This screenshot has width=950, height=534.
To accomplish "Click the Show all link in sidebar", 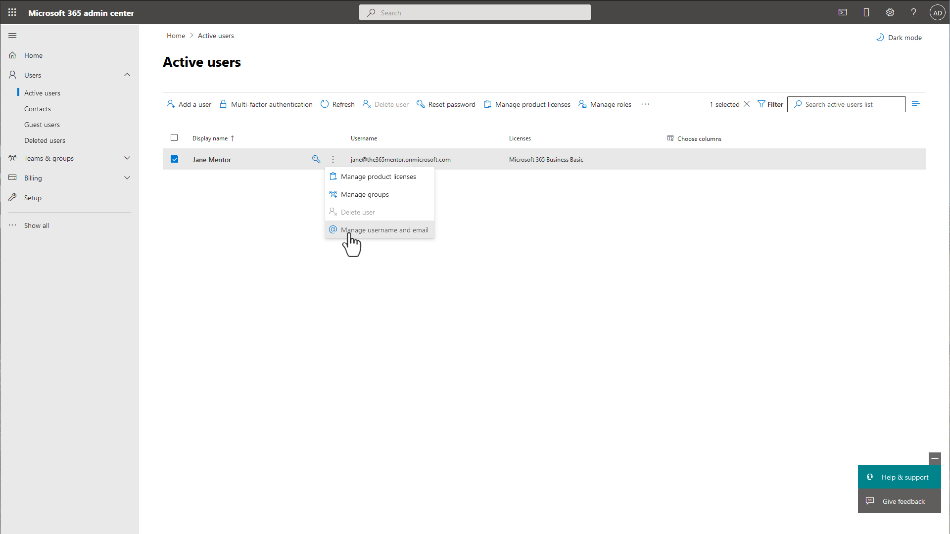I will (37, 225).
